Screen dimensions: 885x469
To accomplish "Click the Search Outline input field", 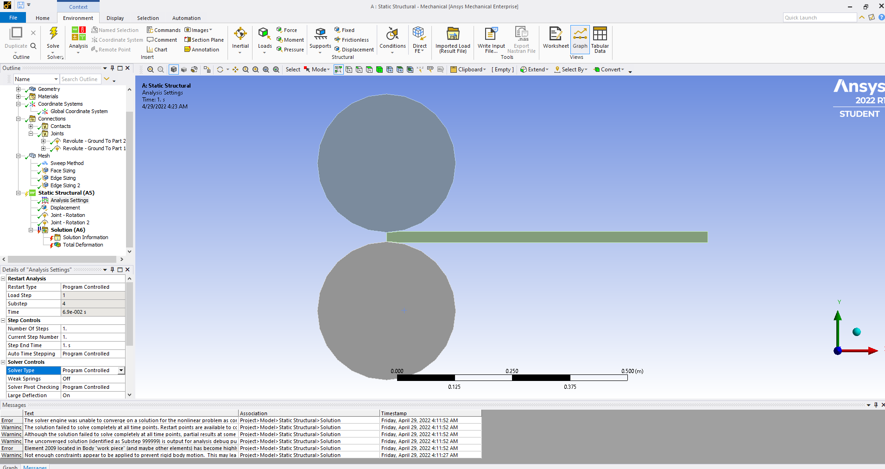I will [x=80, y=79].
